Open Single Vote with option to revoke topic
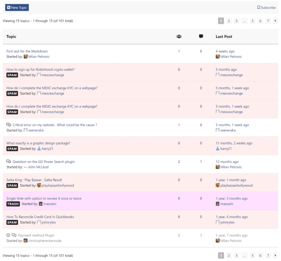The width and height of the screenshot is (281, 261). 44,198
